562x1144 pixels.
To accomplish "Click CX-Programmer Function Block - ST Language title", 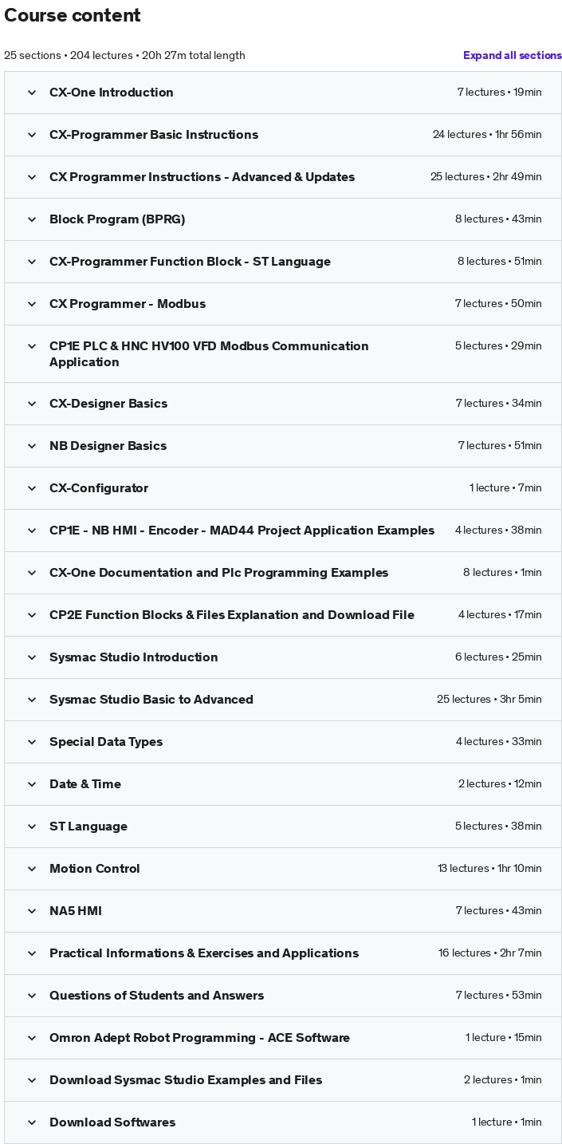I will (x=190, y=262).
